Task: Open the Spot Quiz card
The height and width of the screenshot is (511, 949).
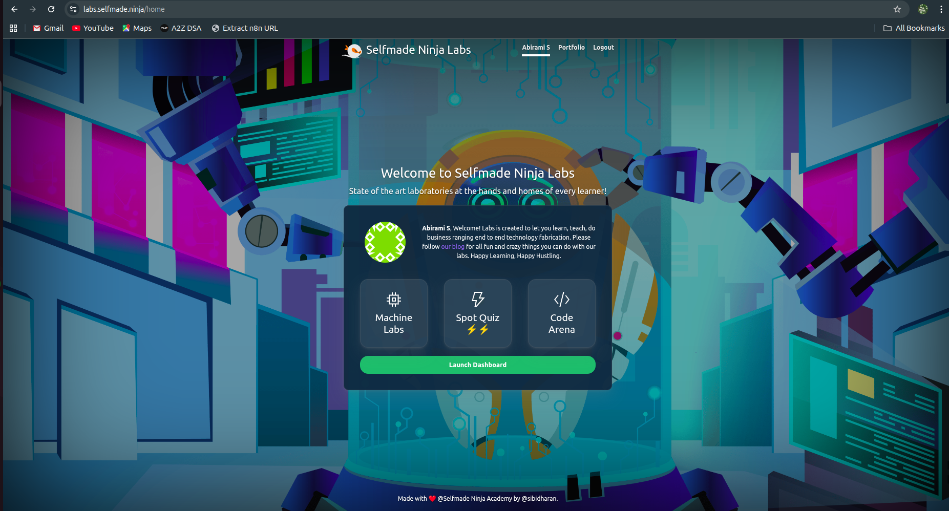Action: click(477, 313)
